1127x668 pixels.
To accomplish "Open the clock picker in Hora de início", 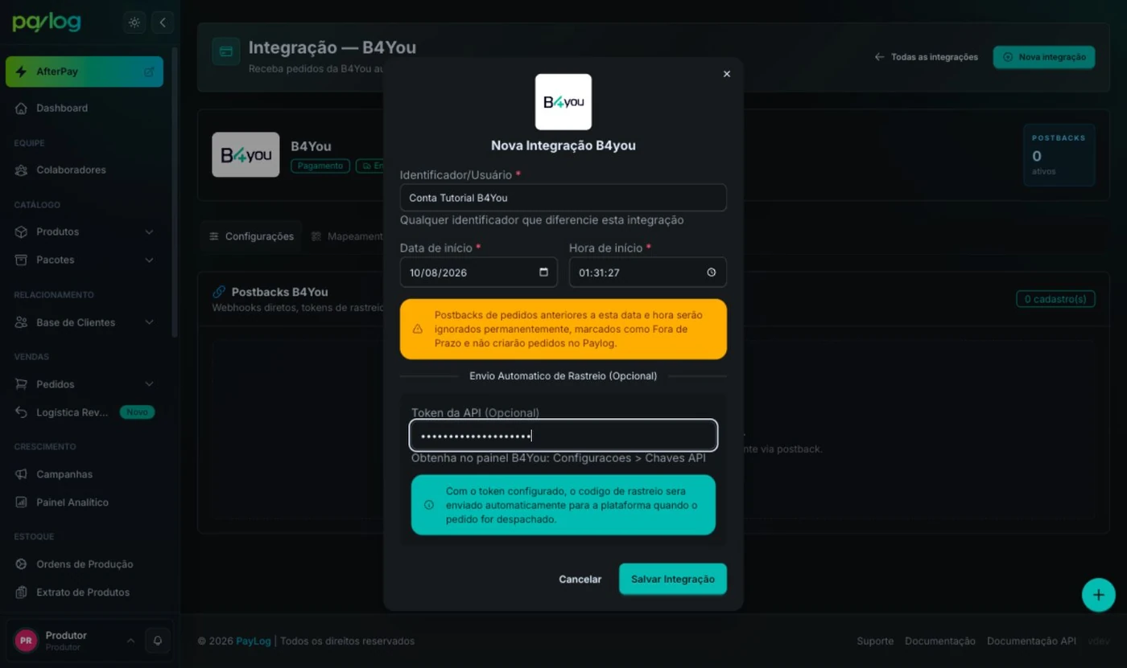I will coord(712,273).
